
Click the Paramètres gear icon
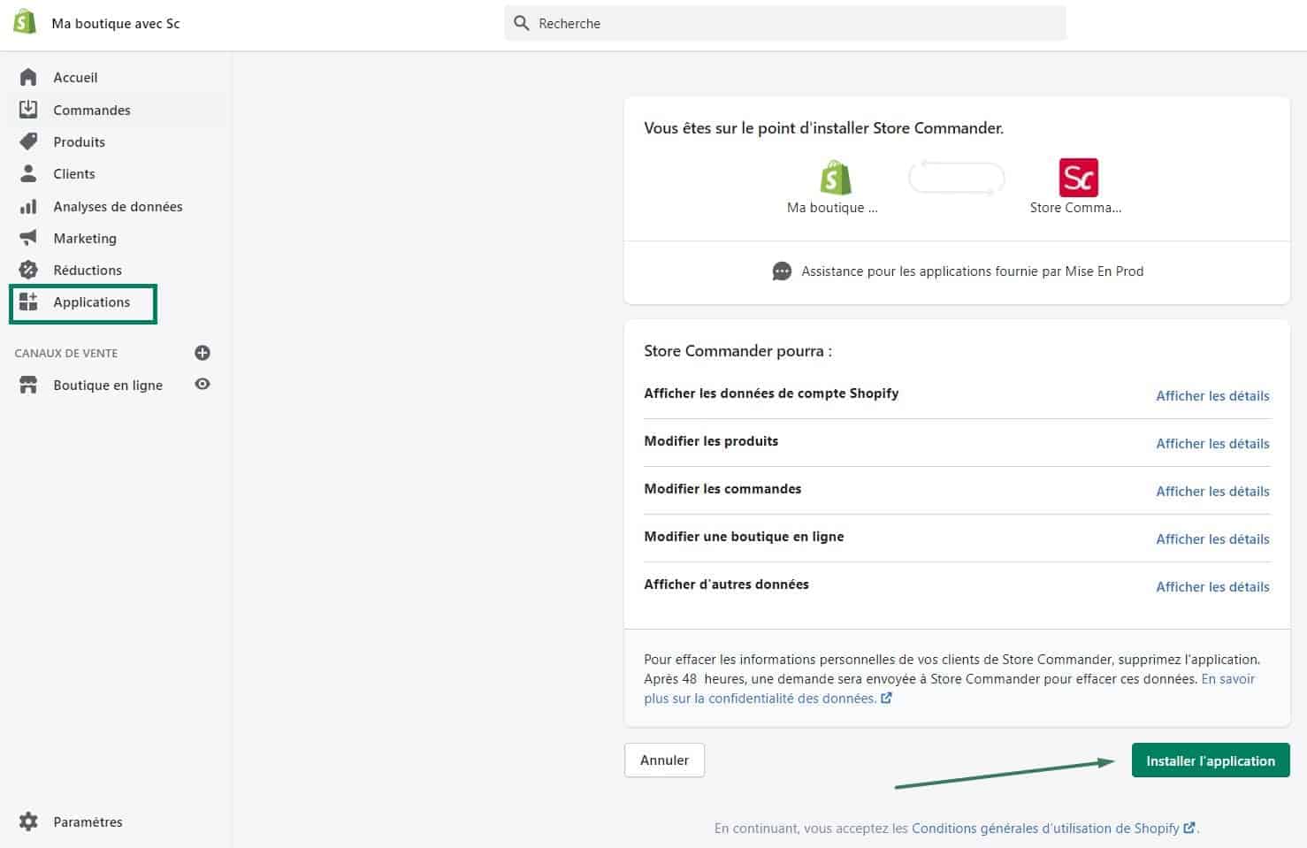click(28, 821)
